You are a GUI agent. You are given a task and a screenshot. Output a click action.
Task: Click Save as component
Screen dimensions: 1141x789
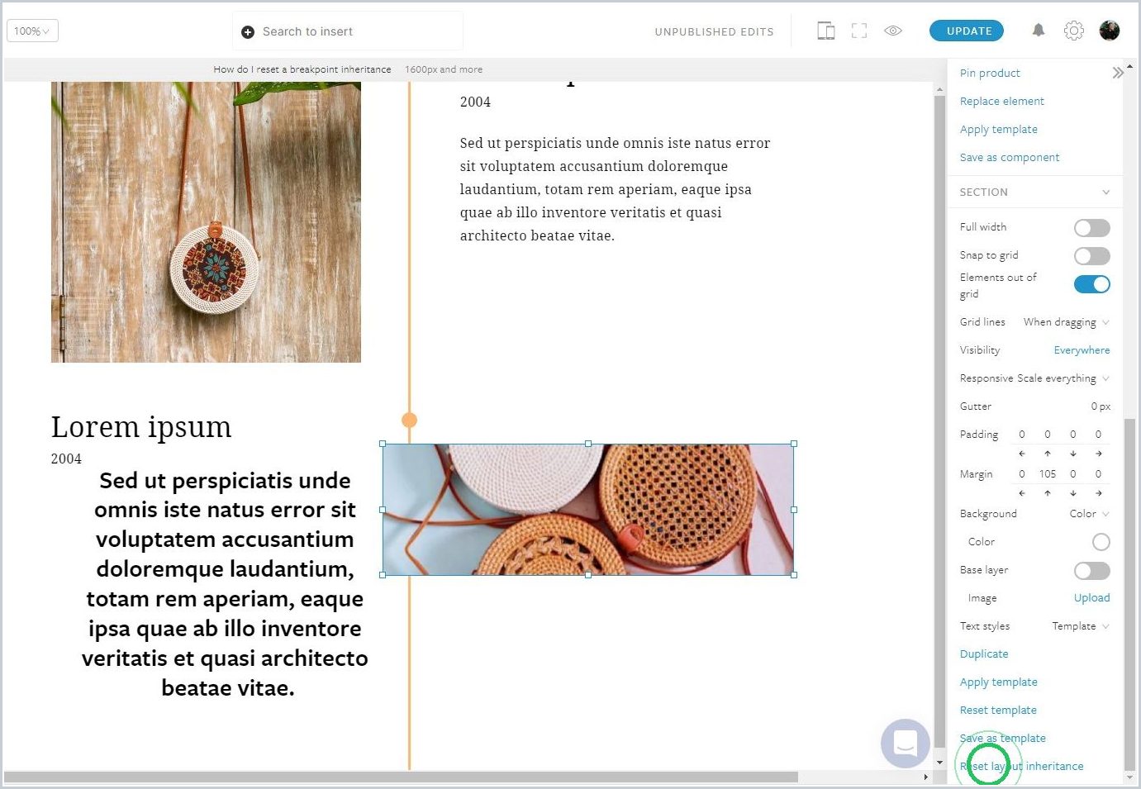click(1009, 157)
